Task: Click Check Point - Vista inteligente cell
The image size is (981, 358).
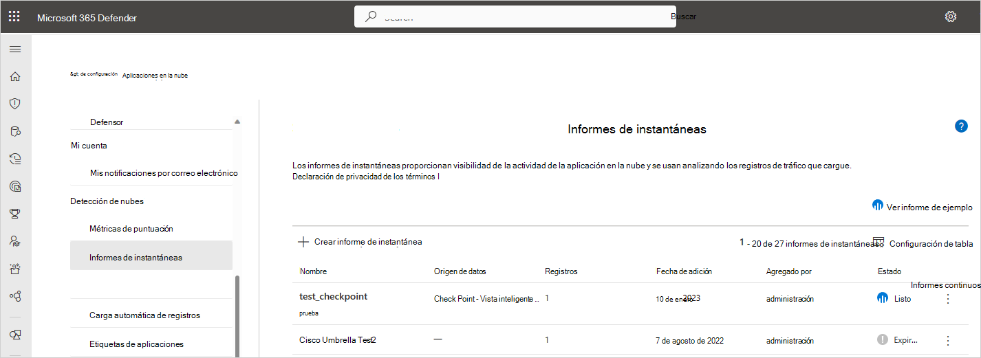Action: pos(486,299)
